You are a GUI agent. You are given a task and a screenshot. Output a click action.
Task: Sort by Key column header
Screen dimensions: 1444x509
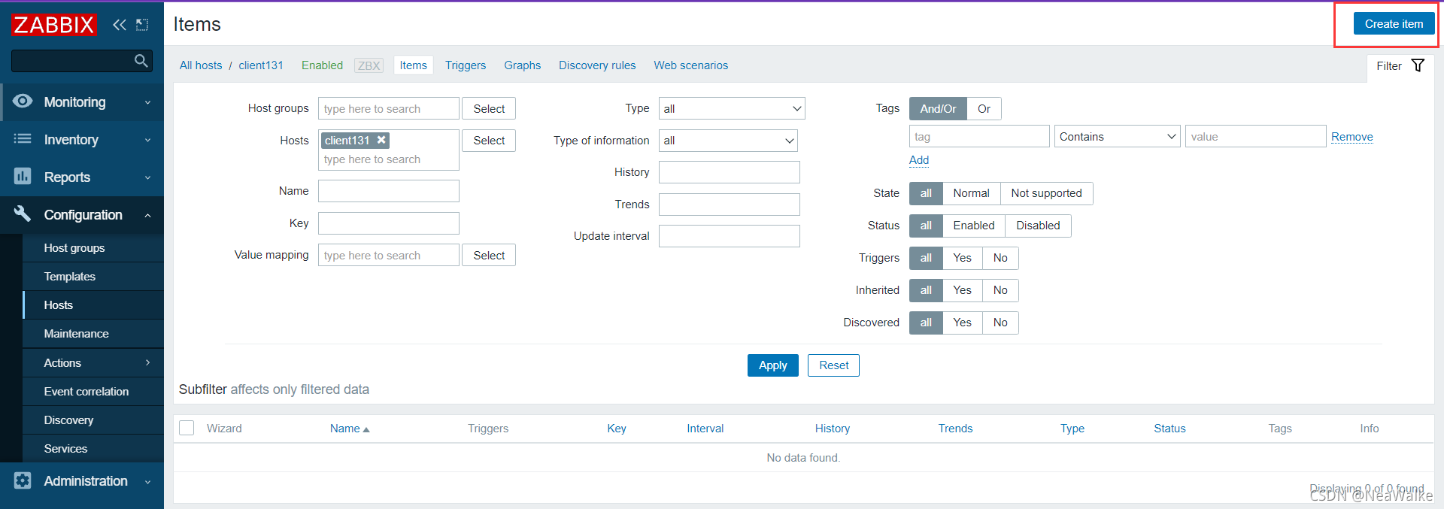(617, 429)
